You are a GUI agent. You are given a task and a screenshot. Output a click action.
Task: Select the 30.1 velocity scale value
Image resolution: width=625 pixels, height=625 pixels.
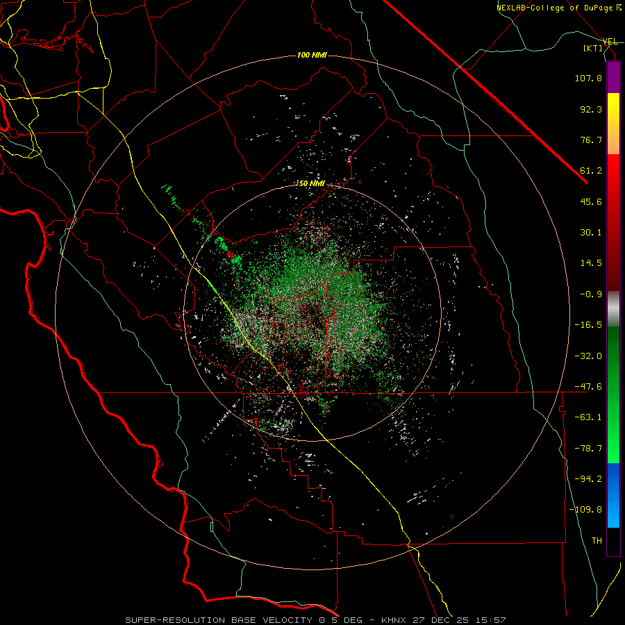[x=591, y=233]
